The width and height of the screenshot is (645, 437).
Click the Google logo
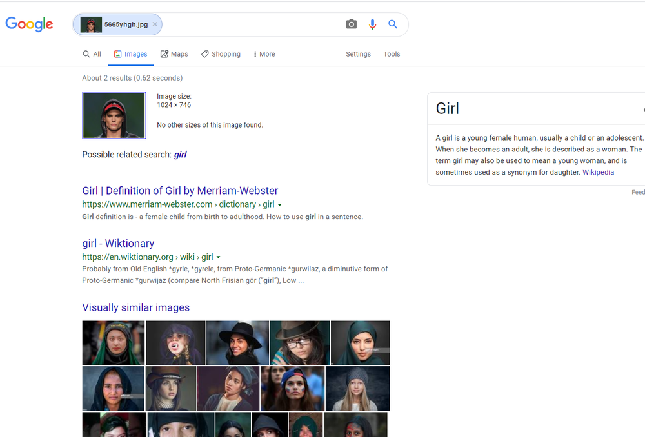pyautogui.click(x=29, y=24)
